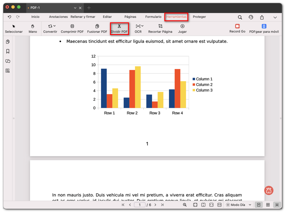Screen dimensions: 285x212
Task: Enable single page view mode
Action: tap(259, 205)
